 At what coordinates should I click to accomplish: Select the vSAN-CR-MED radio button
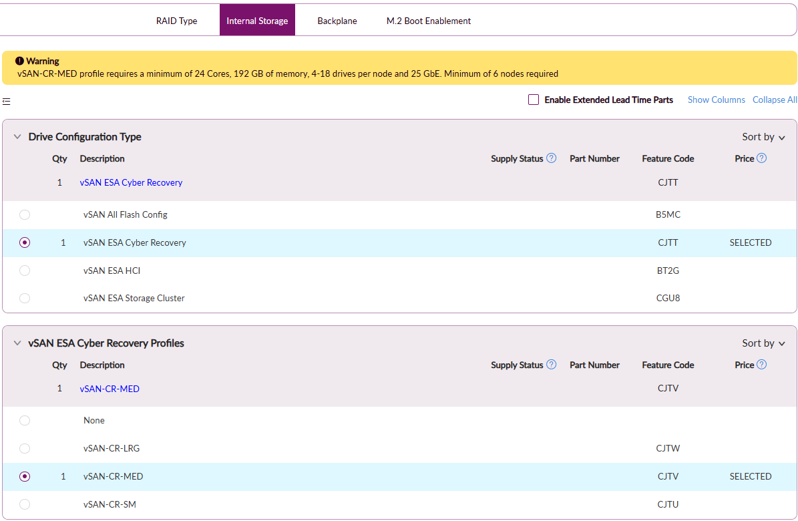point(25,476)
